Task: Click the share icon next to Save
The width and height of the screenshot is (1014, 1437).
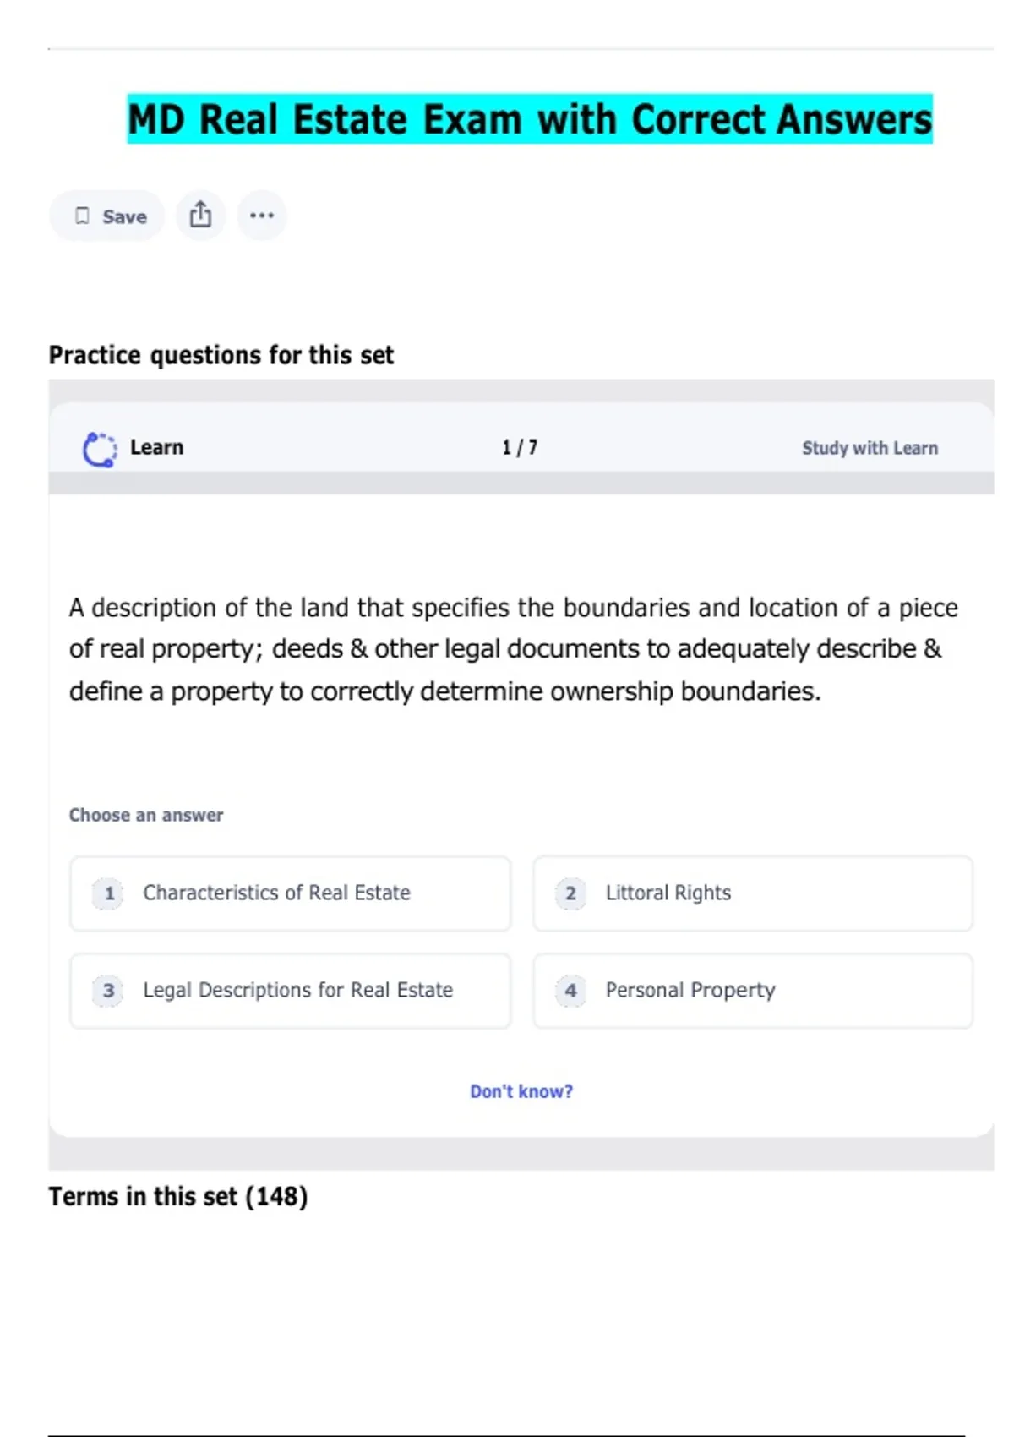Action: coord(200,216)
